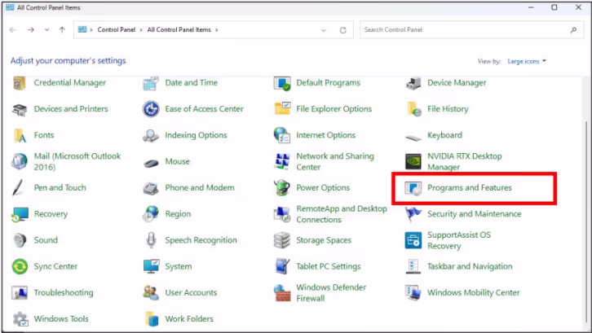Select the All Control Panel Items breadcrumb
Image resolution: width=592 pixels, height=333 pixels.
pyautogui.click(x=179, y=30)
